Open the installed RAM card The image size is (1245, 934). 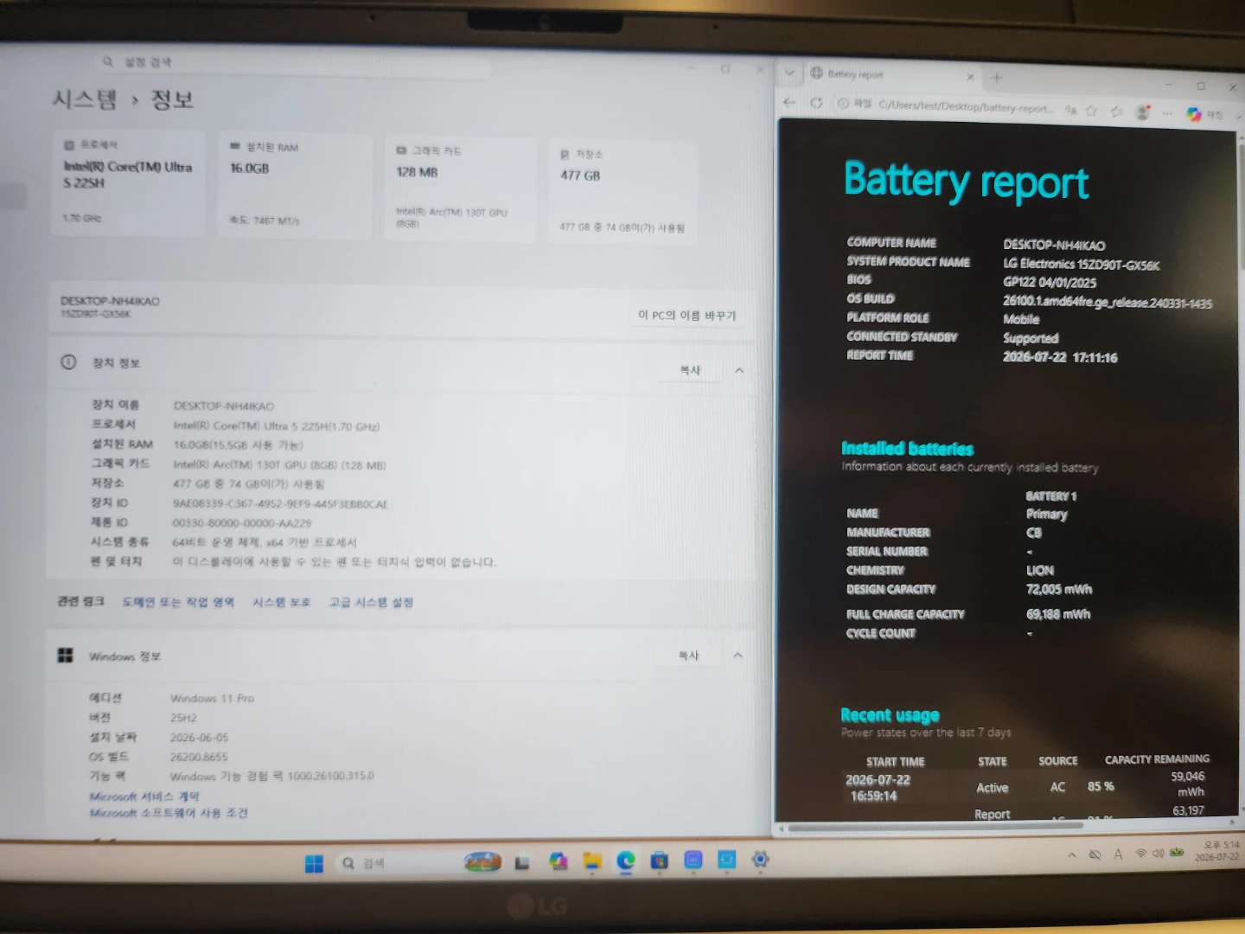(295, 184)
